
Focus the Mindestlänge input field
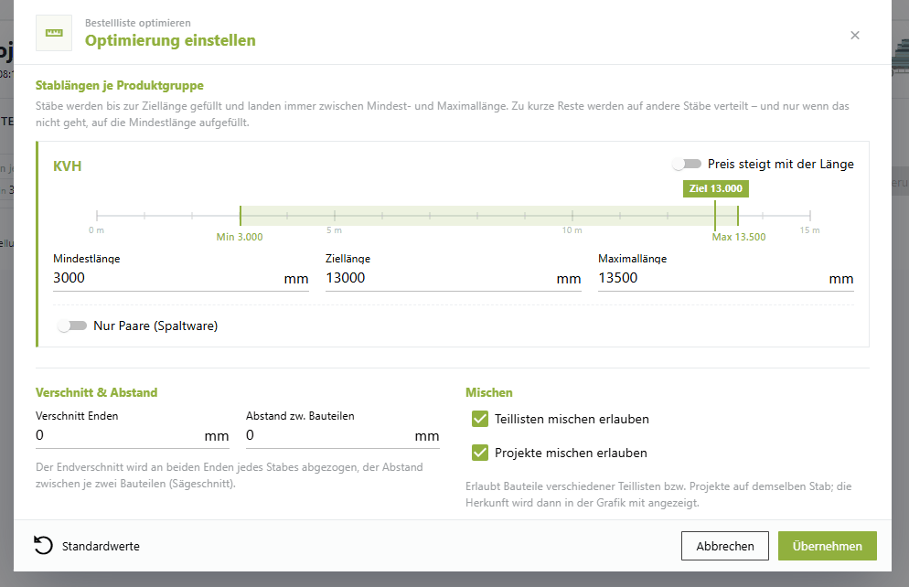181,278
